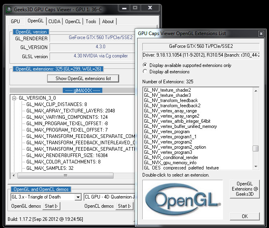
Task: Click the GL_VERSION 4.3.0 field
Action: [x=92, y=47]
